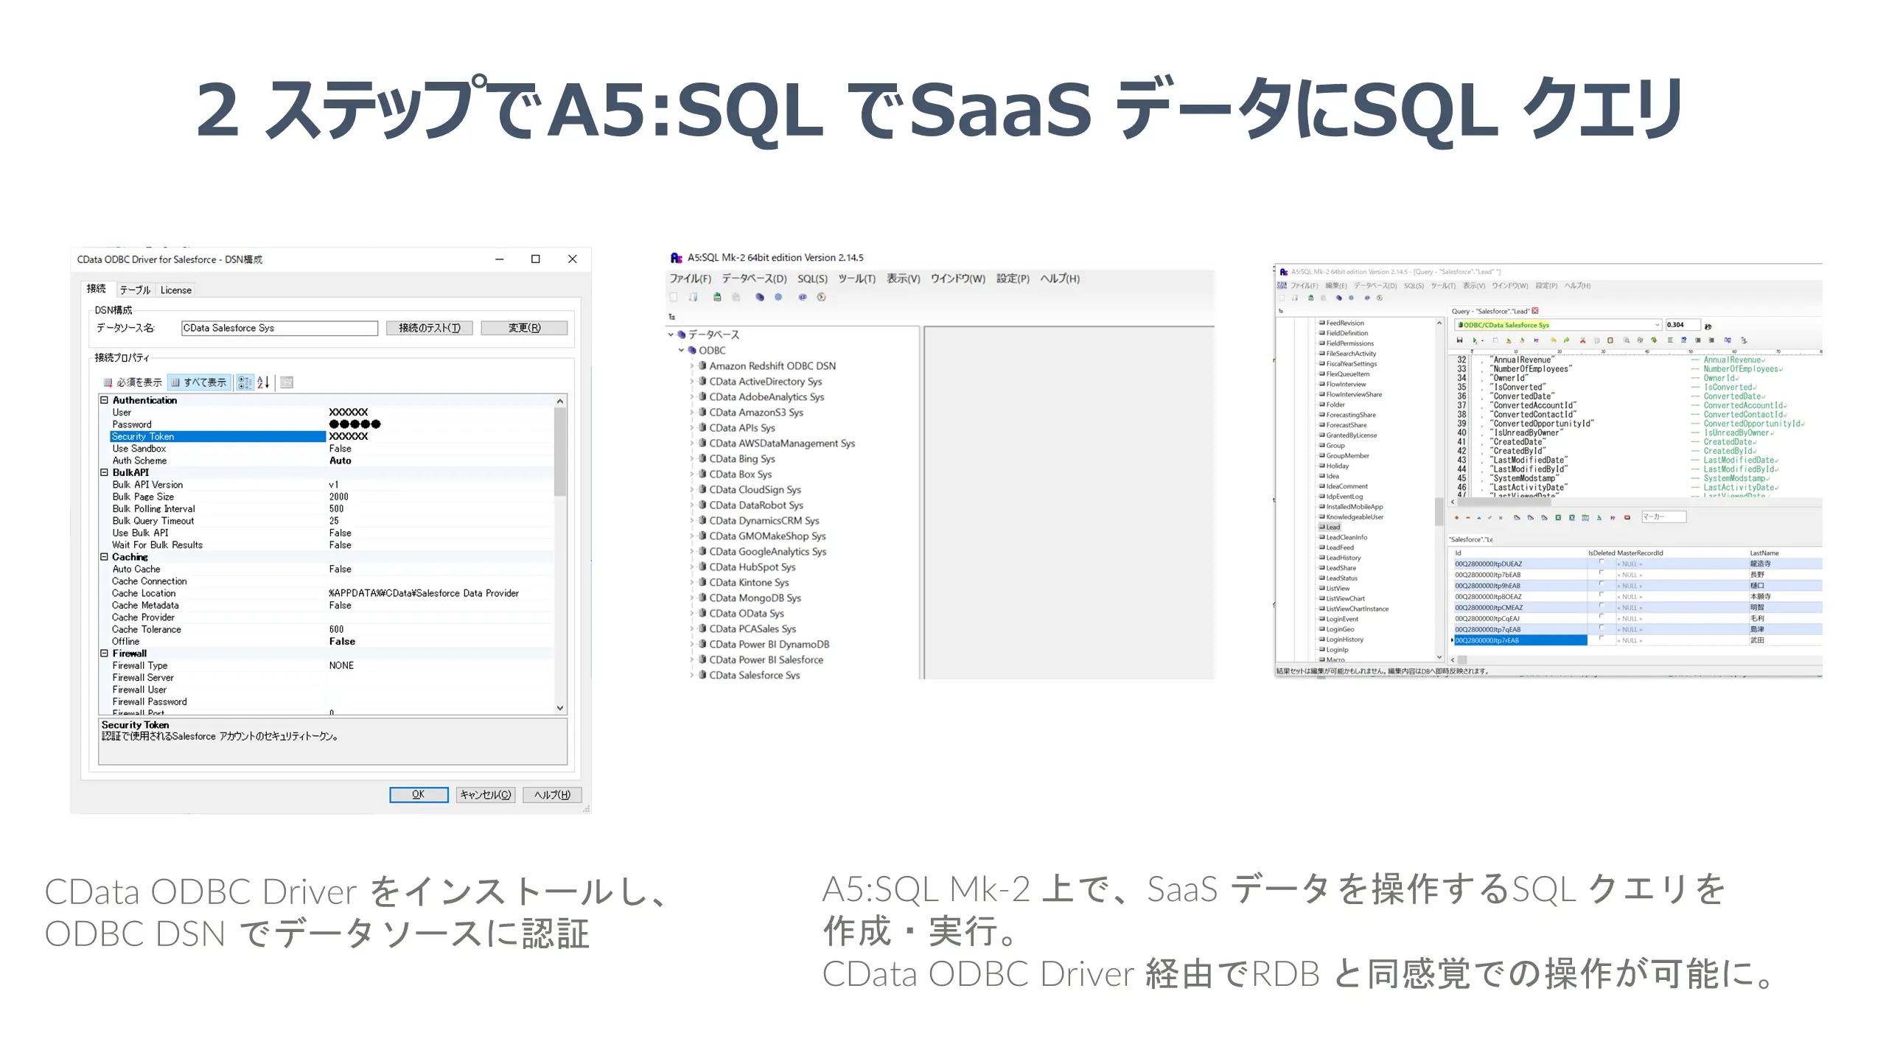Click the green SQL editor icon on toolbar
Viewport: 1886px width, 1061px height.
coord(716,297)
